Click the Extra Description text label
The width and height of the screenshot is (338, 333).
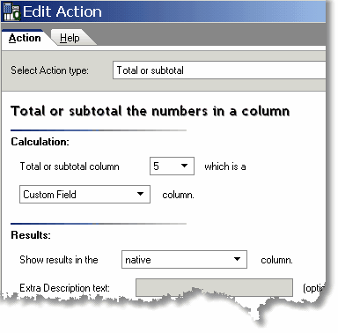coord(64,288)
